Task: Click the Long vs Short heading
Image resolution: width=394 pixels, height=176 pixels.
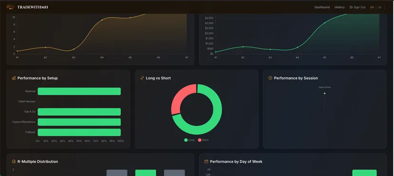Action: point(158,78)
